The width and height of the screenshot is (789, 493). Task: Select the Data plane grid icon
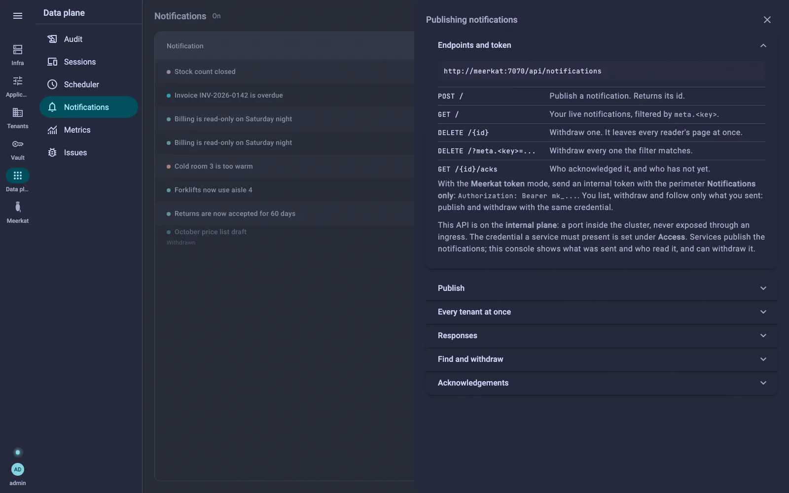(x=18, y=176)
